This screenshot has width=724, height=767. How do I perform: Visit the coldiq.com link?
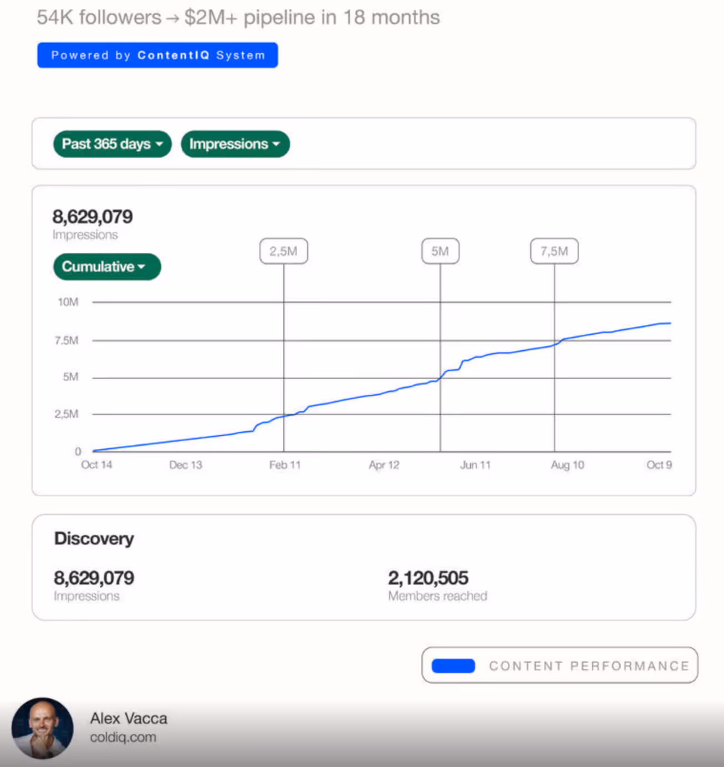(123, 737)
